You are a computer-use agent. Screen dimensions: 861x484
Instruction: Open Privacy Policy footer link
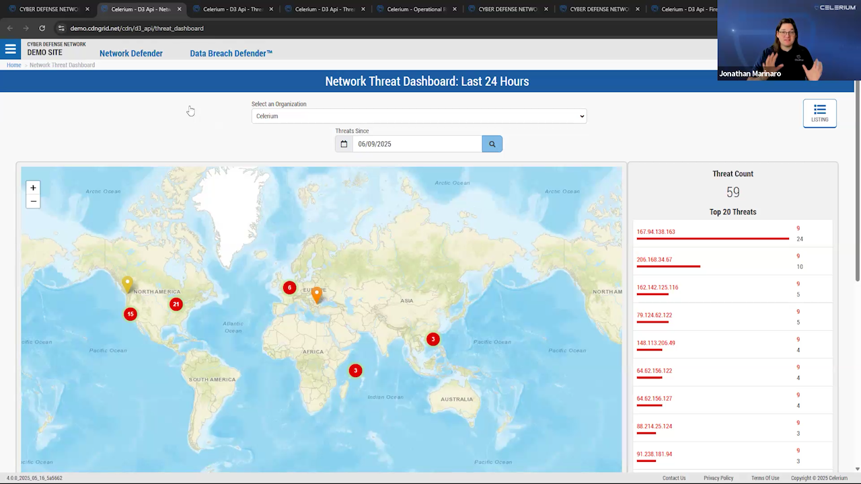pyautogui.click(x=718, y=478)
